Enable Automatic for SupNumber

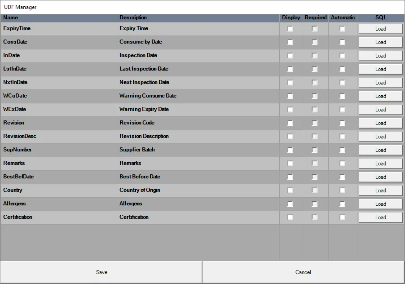tap(343, 150)
